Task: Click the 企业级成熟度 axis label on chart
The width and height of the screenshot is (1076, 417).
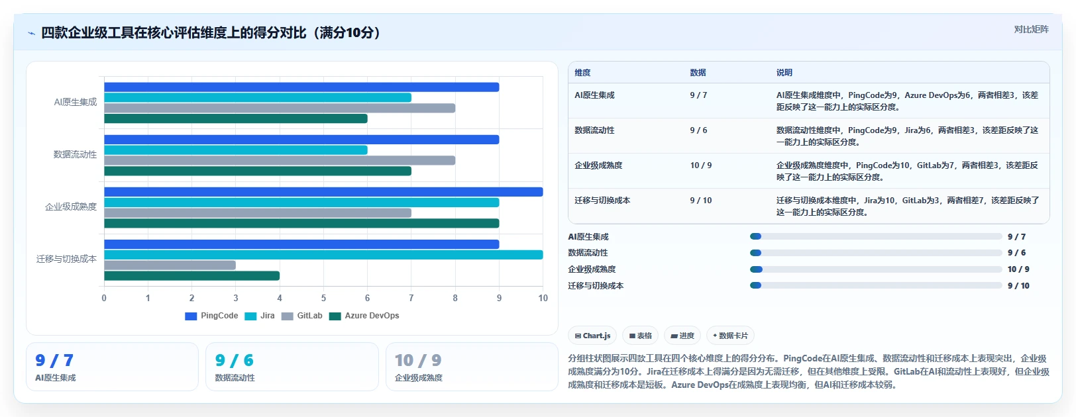Action: coord(71,207)
